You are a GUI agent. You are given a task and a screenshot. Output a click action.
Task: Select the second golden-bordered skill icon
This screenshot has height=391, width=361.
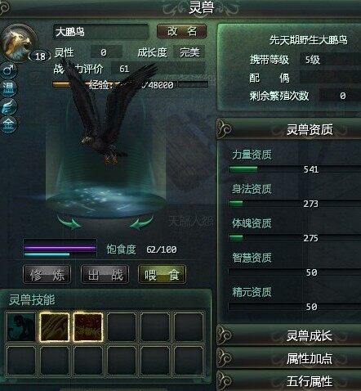coord(55,327)
